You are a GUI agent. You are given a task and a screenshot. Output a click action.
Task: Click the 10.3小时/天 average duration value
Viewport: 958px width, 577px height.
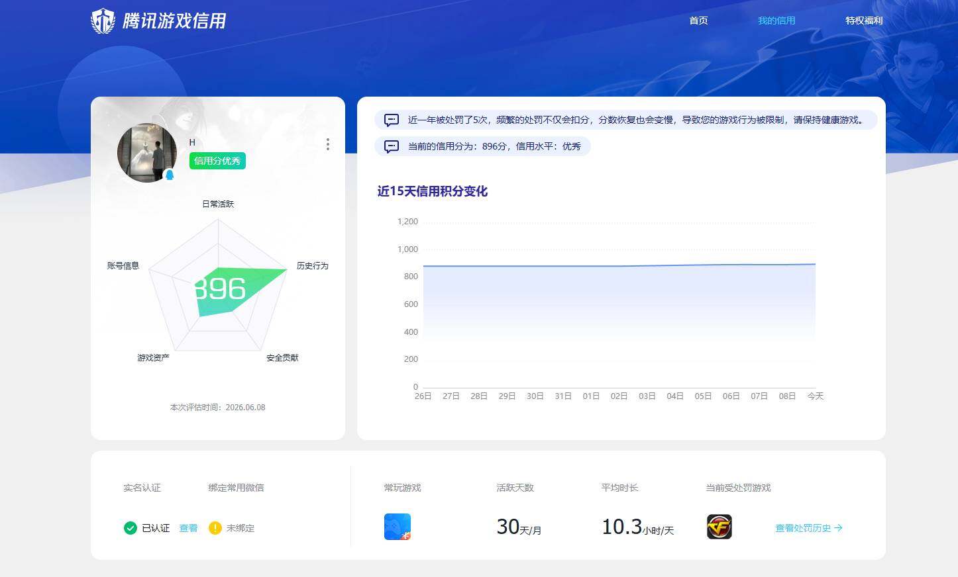637,527
